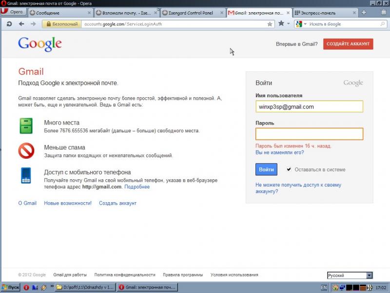Screen dimensions: 390x293
Task: Click the address bar URL field
Action: [174, 24]
